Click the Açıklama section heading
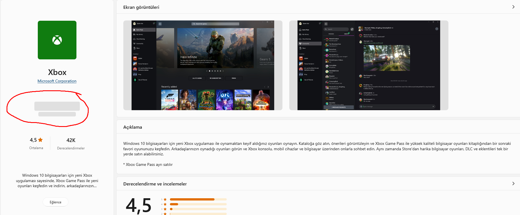The width and height of the screenshot is (520, 215). [x=133, y=127]
